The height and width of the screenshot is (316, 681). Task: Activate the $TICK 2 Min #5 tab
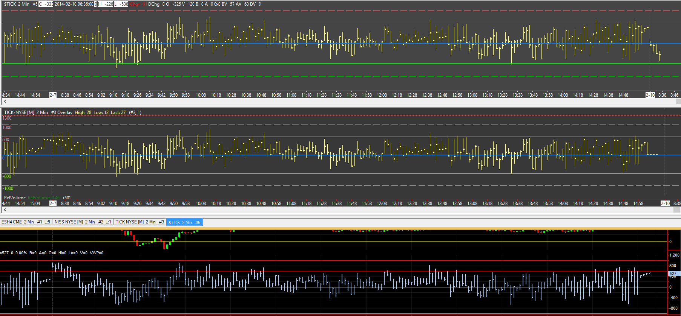184,222
